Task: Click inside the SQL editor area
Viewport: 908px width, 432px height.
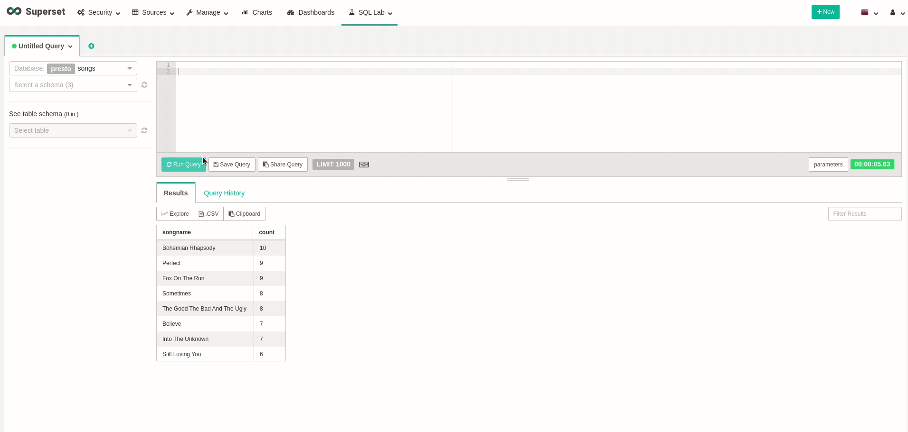Action: click(539, 107)
